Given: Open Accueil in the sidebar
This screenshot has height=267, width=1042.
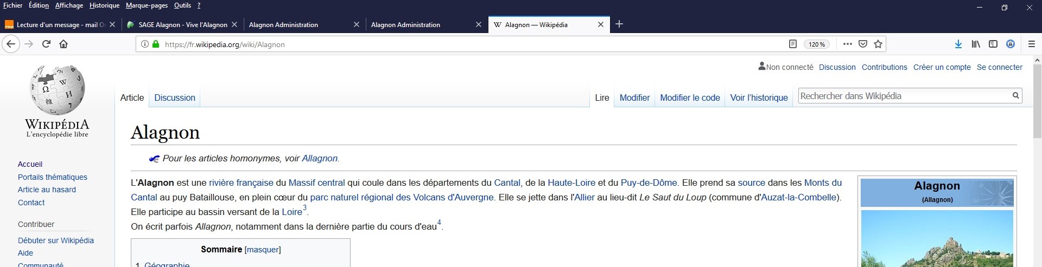Looking at the screenshot, I should (30, 164).
